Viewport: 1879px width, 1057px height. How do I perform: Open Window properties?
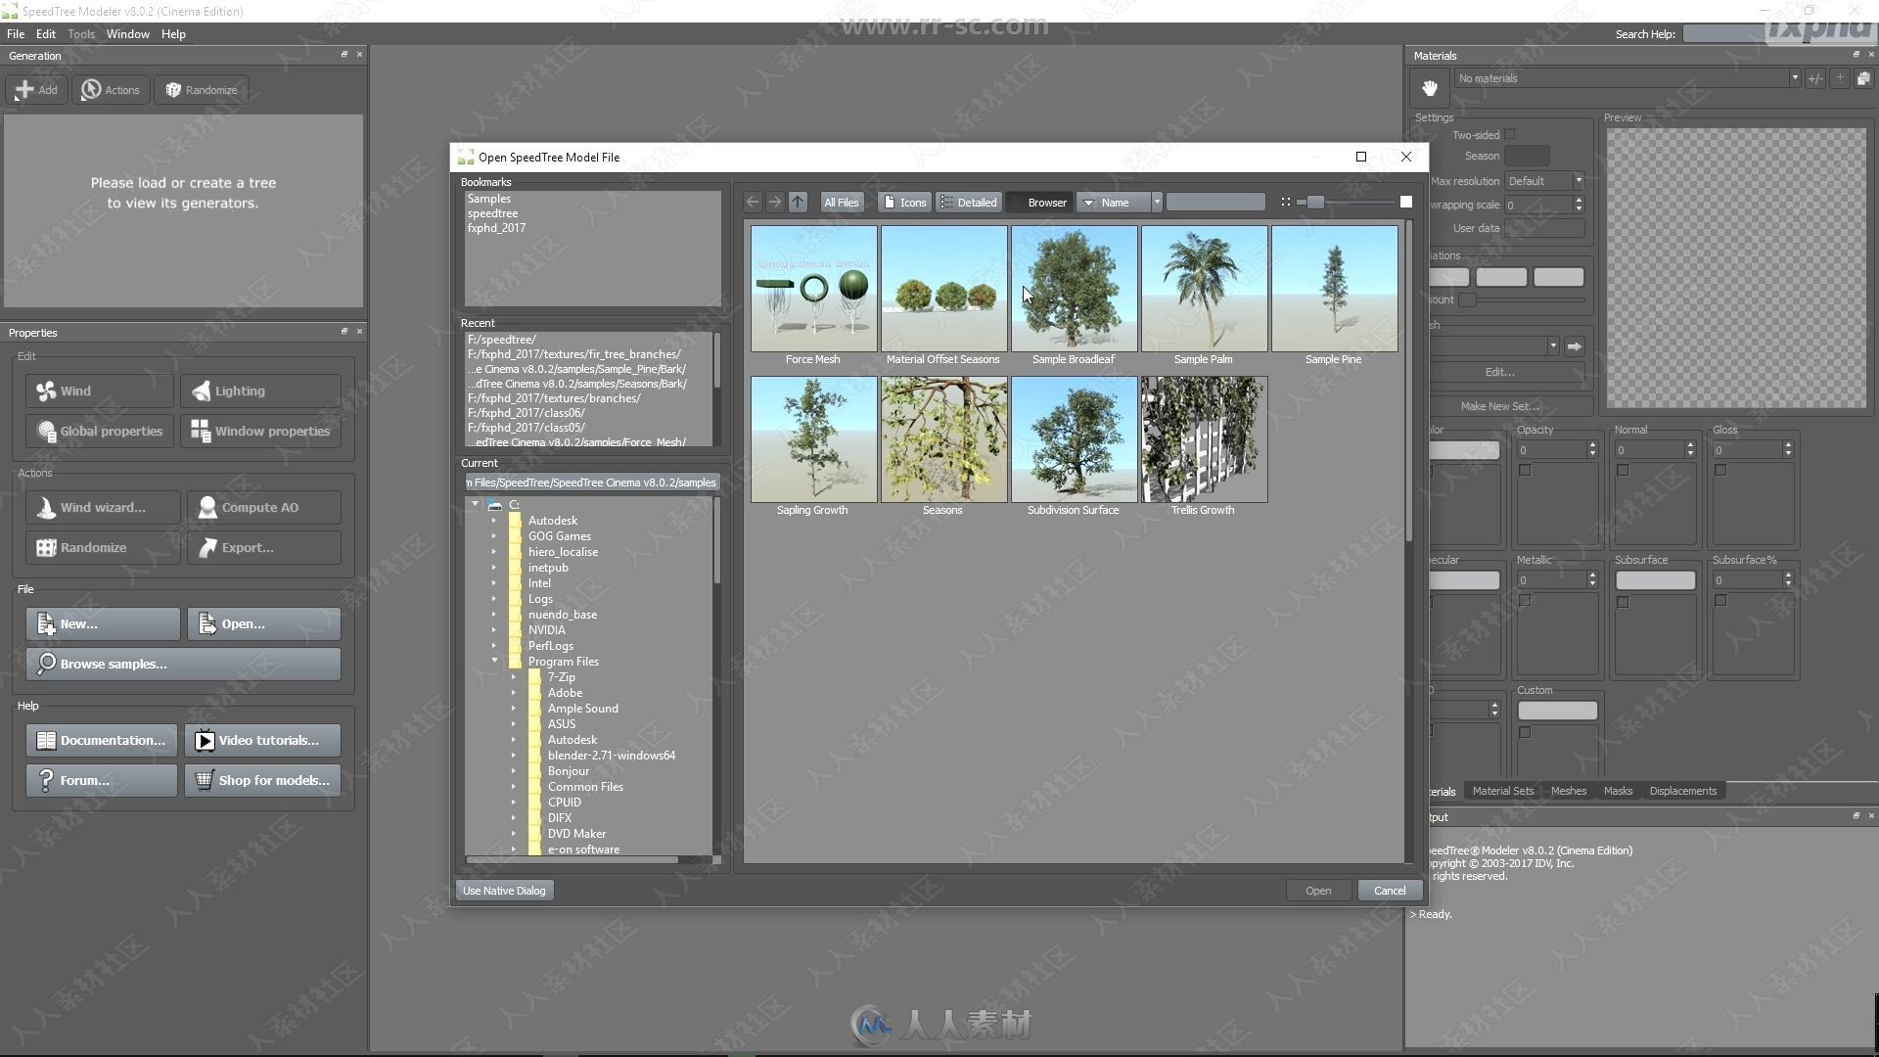[260, 432]
